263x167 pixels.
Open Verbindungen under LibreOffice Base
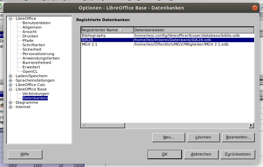coord(36,94)
